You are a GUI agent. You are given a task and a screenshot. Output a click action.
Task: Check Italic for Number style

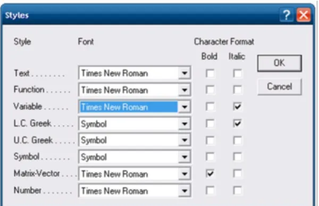pyautogui.click(x=238, y=191)
